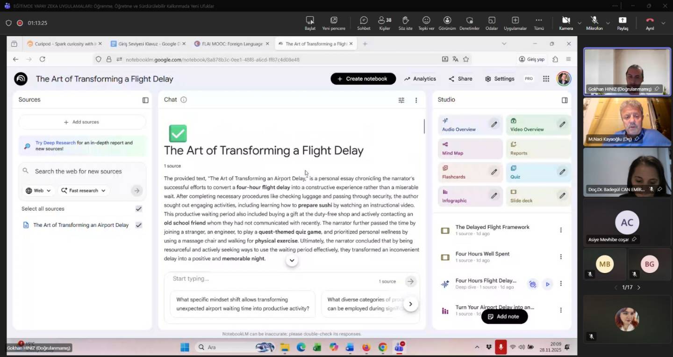Viewport: 673px width, 357px height.
Task: Click the Create notebook button
Action: (x=363, y=79)
